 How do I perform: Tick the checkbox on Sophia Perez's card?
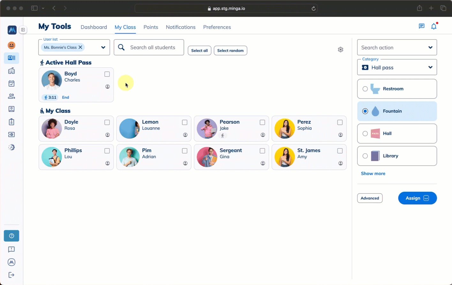click(x=340, y=122)
